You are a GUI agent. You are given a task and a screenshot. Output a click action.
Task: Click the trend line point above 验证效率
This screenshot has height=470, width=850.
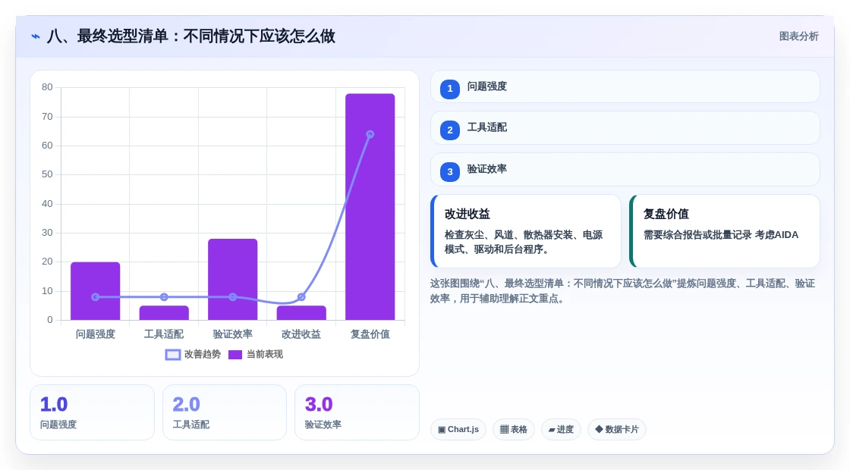232,296
